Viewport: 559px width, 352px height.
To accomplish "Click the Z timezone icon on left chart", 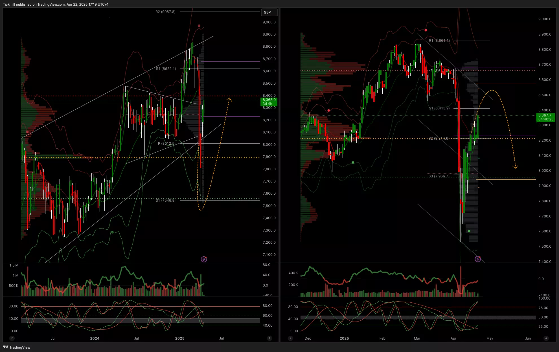I will point(12,338).
